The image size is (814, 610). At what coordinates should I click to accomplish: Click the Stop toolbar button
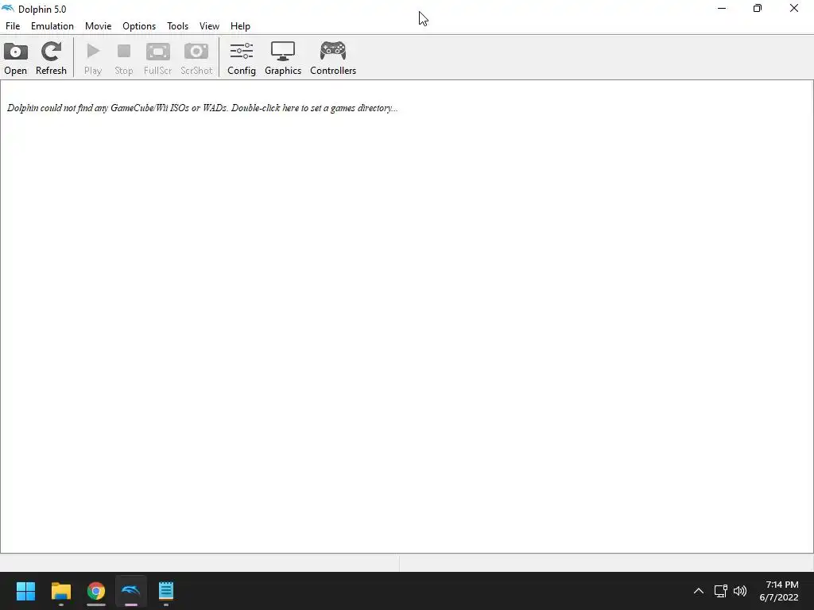pyautogui.click(x=123, y=58)
